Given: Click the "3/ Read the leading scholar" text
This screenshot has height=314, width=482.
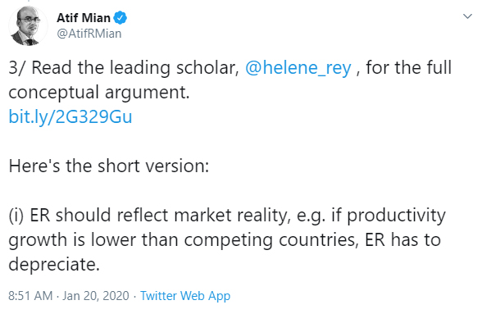Looking at the screenshot, I should [x=124, y=68].
